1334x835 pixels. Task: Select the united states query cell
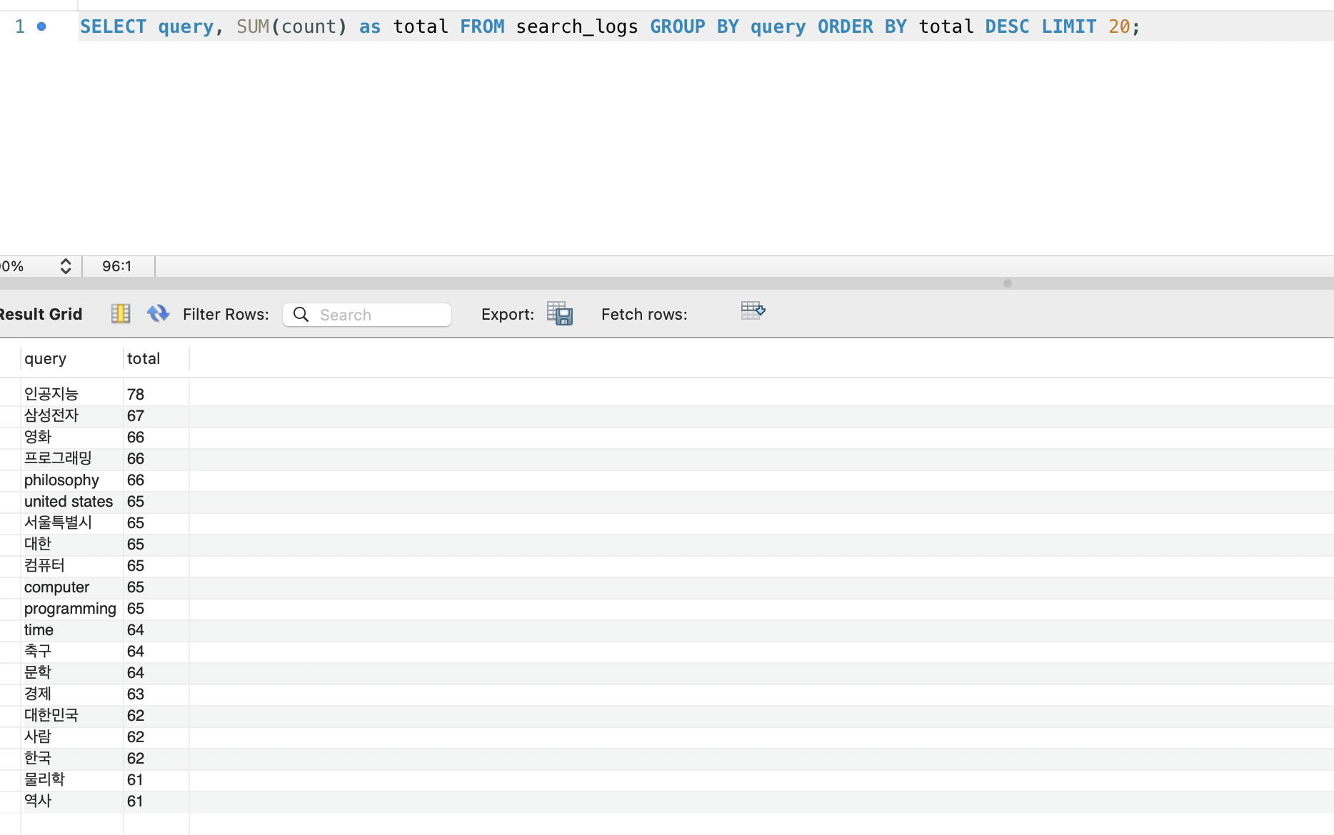[69, 501]
